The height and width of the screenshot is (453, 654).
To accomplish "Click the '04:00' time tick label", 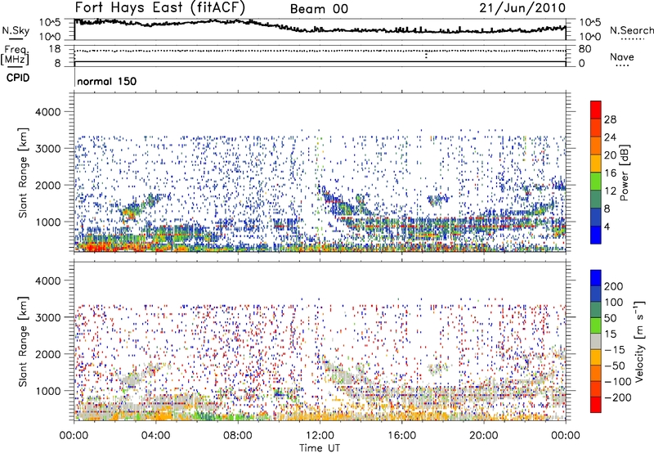I will click(x=156, y=436).
